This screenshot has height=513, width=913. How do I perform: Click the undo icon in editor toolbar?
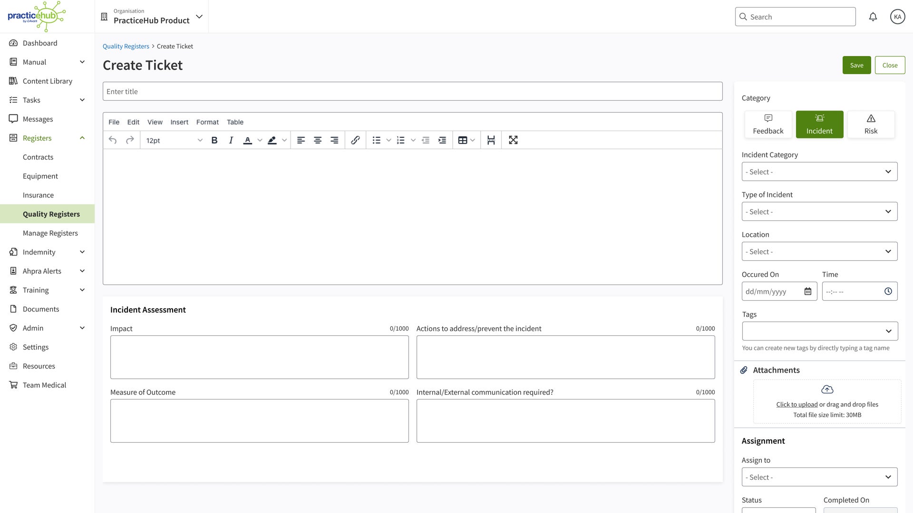pos(113,140)
